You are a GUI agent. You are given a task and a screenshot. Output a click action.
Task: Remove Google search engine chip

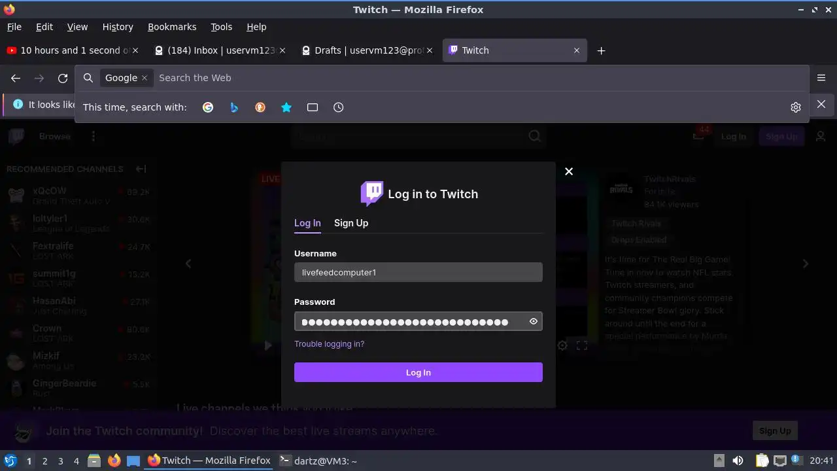[145, 78]
